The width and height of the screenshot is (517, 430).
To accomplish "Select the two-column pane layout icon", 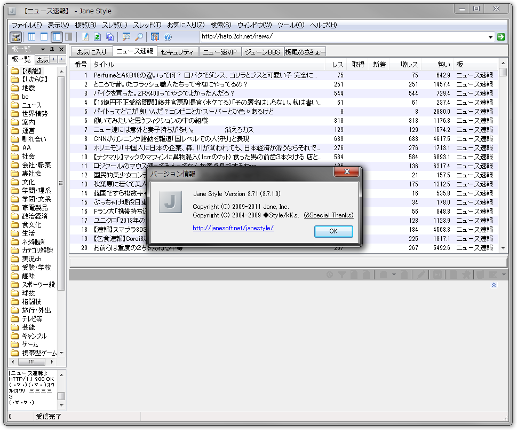I will [x=44, y=37].
